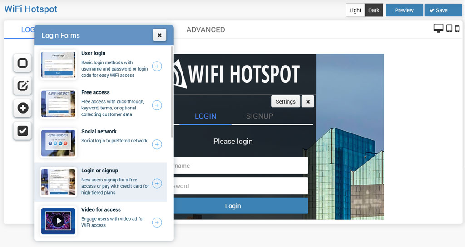Switch to tablet preview icon
Image resolution: width=465 pixels, height=247 pixels.
tap(449, 28)
